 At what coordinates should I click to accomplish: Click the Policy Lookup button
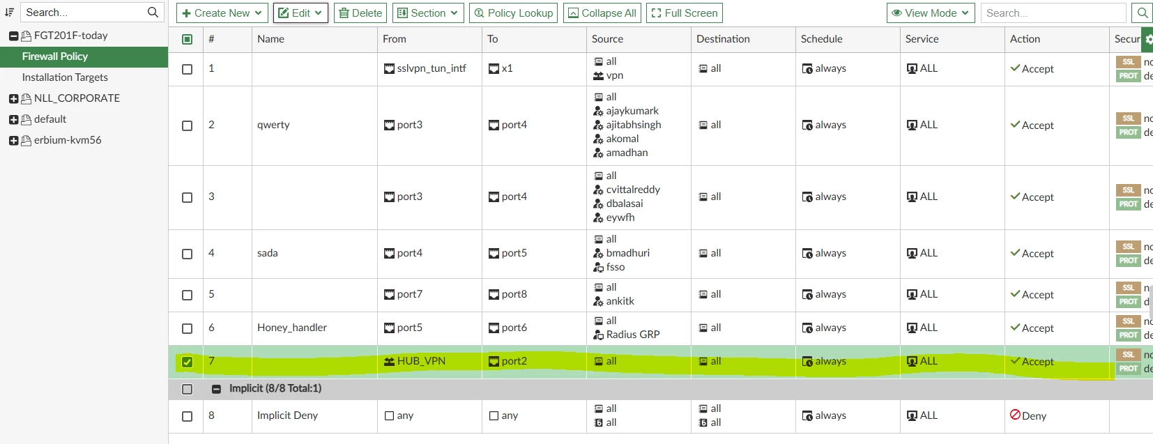513,13
